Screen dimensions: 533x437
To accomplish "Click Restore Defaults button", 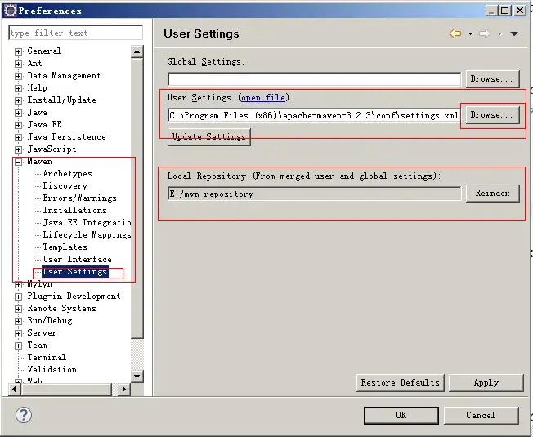I will coord(400,382).
